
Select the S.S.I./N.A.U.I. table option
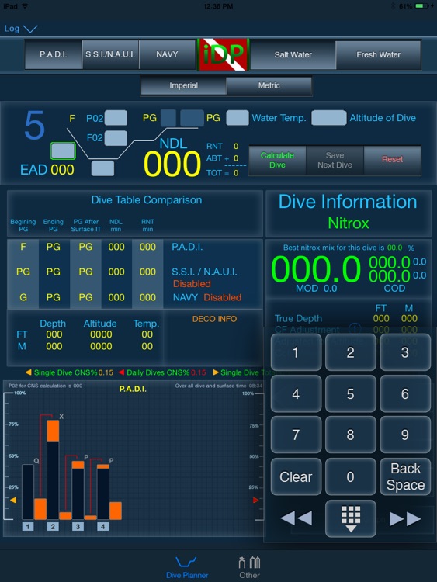tap(110, 54)
